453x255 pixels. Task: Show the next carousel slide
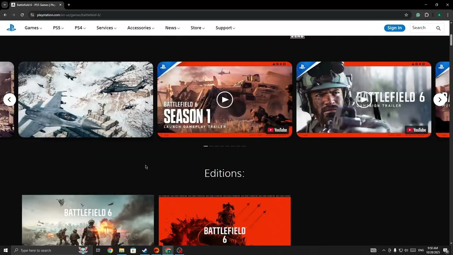pyautogui.click(x=440, y=100)
